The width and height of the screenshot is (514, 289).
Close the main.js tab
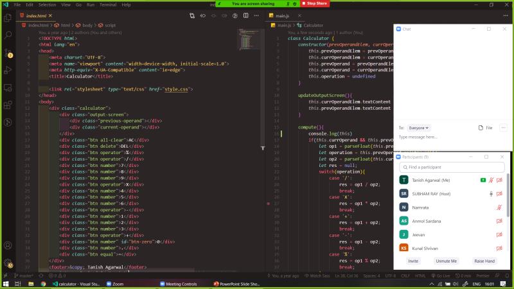(299, 15)
